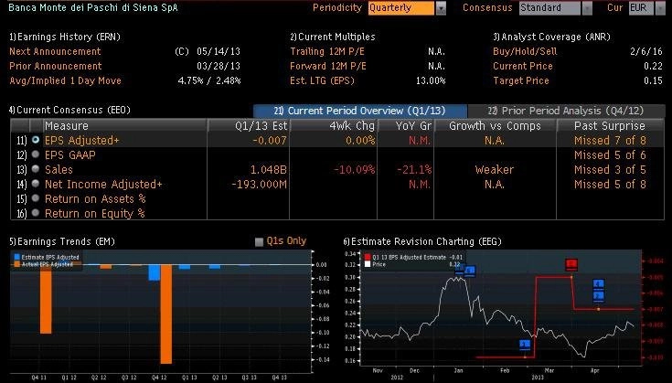
Task: Click the red Q1 13 EPS Adjusted Estimate swatch
Action: click(367, 257)
